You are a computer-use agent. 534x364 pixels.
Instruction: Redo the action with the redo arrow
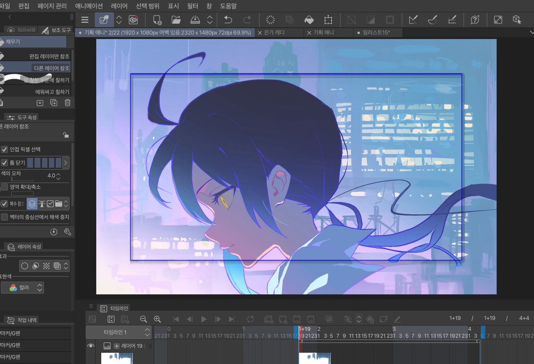(247, 20)
